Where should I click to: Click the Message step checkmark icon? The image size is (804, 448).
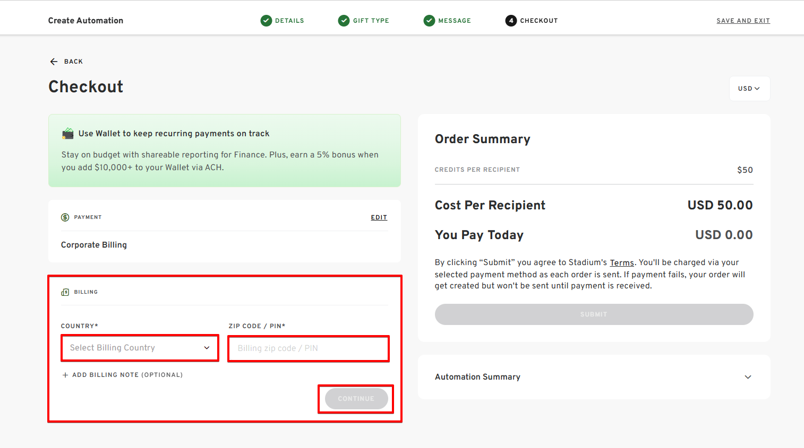coord(429,21)
